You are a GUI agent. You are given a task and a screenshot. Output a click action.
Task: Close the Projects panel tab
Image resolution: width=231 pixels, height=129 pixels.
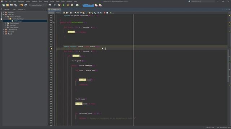(x=24, y=10)
